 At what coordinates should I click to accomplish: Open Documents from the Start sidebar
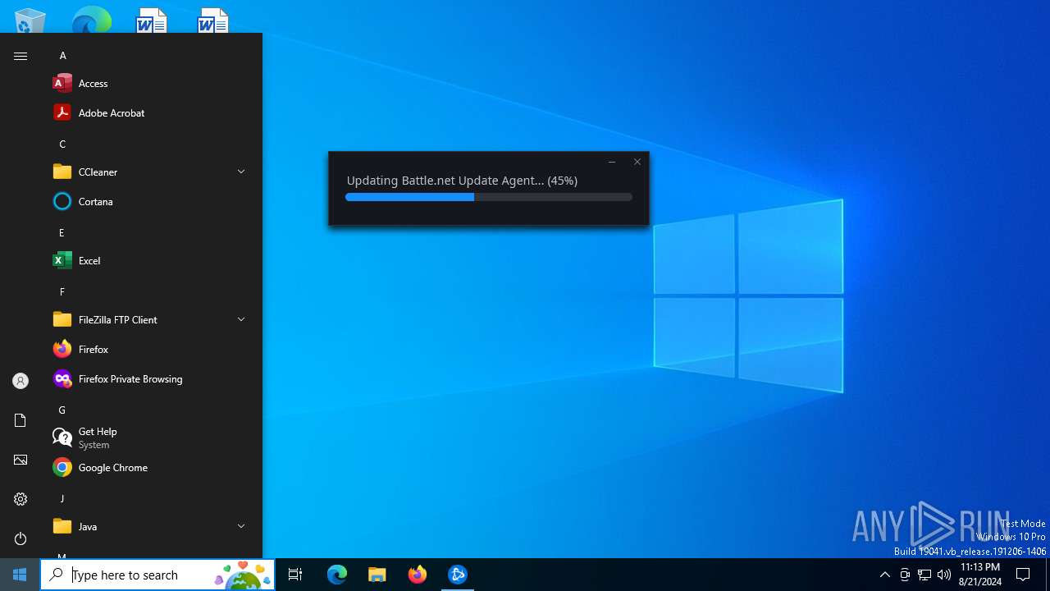click(x=21, y=420)
